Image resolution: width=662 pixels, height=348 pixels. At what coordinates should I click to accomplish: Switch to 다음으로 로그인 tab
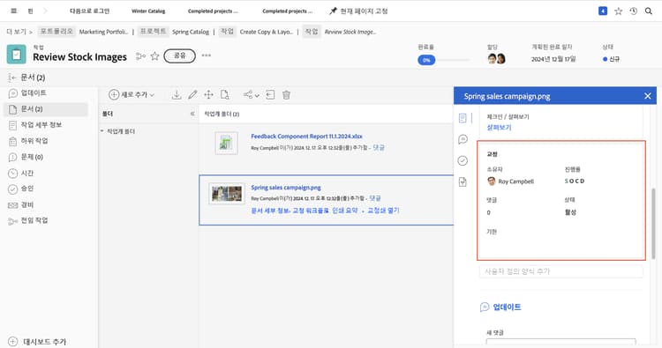(x=89, y=11)
